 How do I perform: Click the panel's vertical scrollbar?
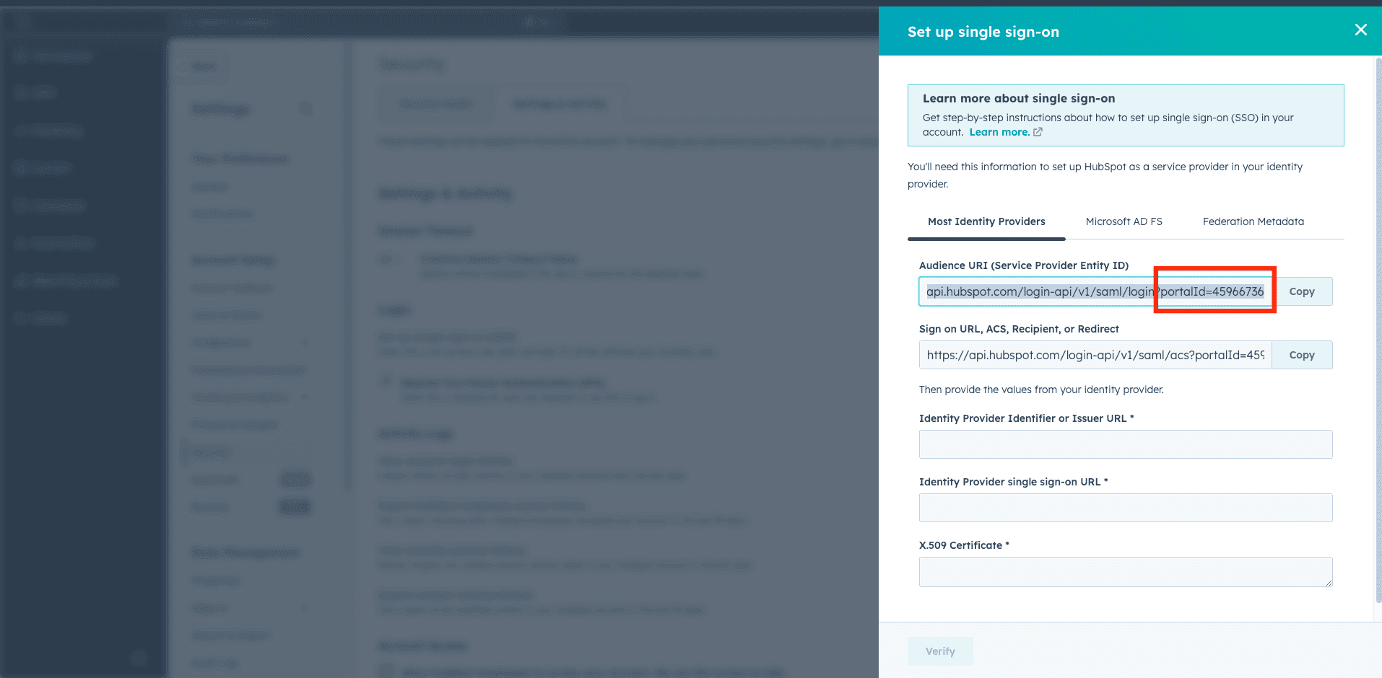pyautogui.click(x=1378, y=330)
